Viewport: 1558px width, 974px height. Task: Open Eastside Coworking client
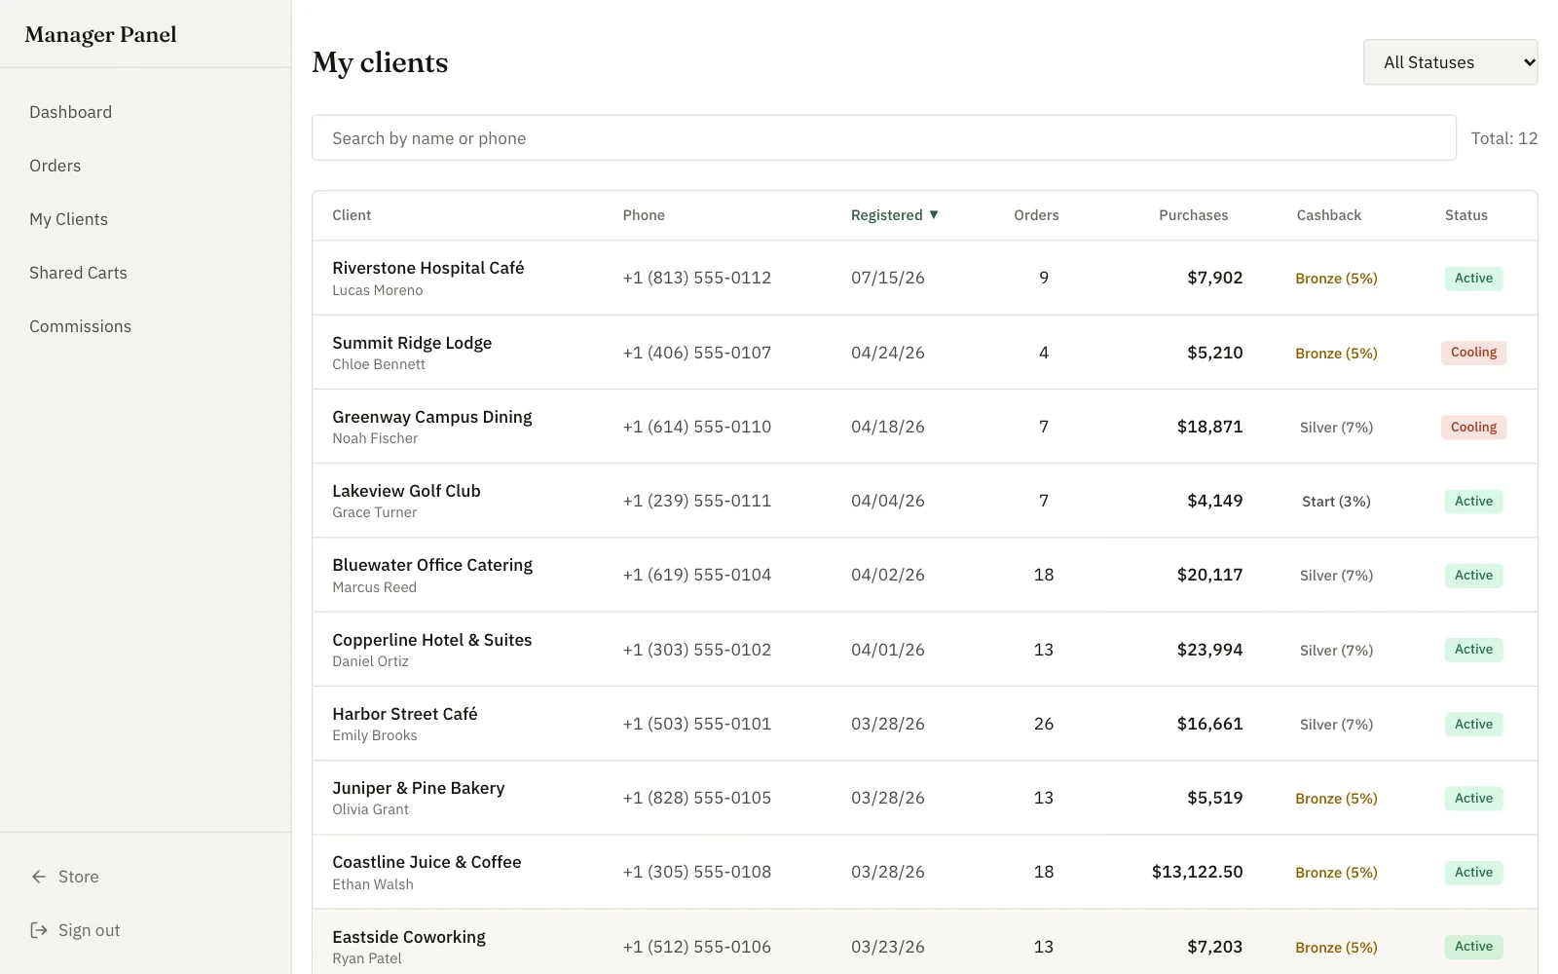click(924, 942)
